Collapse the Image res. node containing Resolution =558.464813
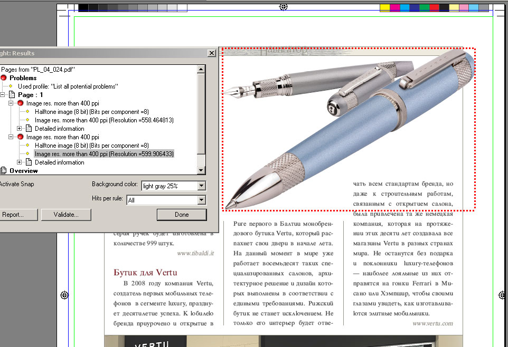The width and height of the screenshot is (508, 347). coord(11,103)
